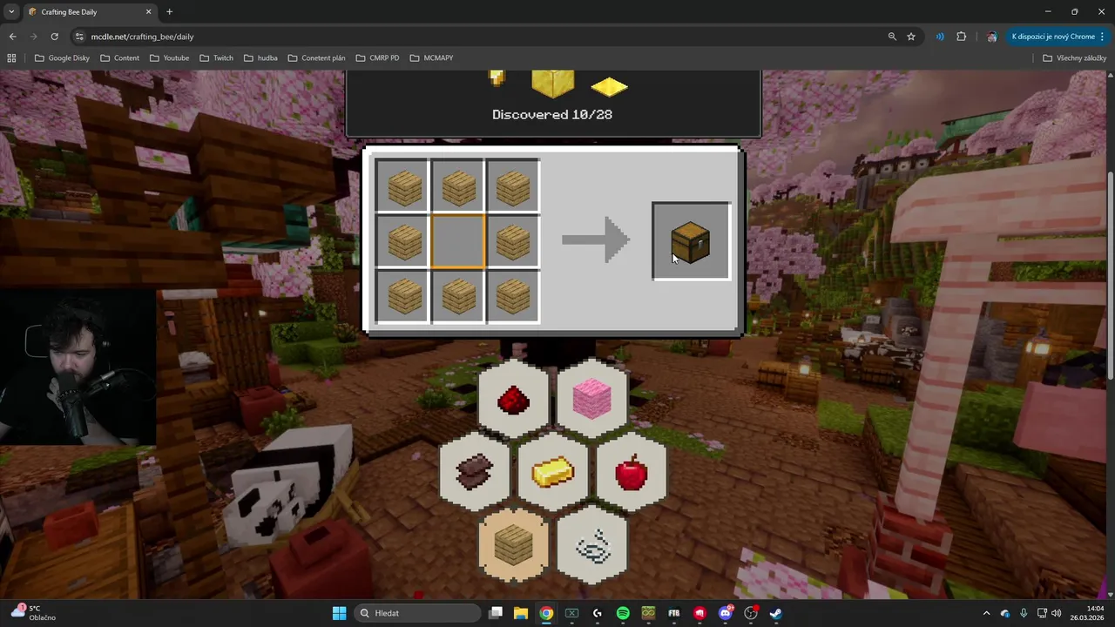Image resolution: width=1115 pixels, height=627 pixels.
Task: Open the volume control in system tray
Action: pos(1057,613)
